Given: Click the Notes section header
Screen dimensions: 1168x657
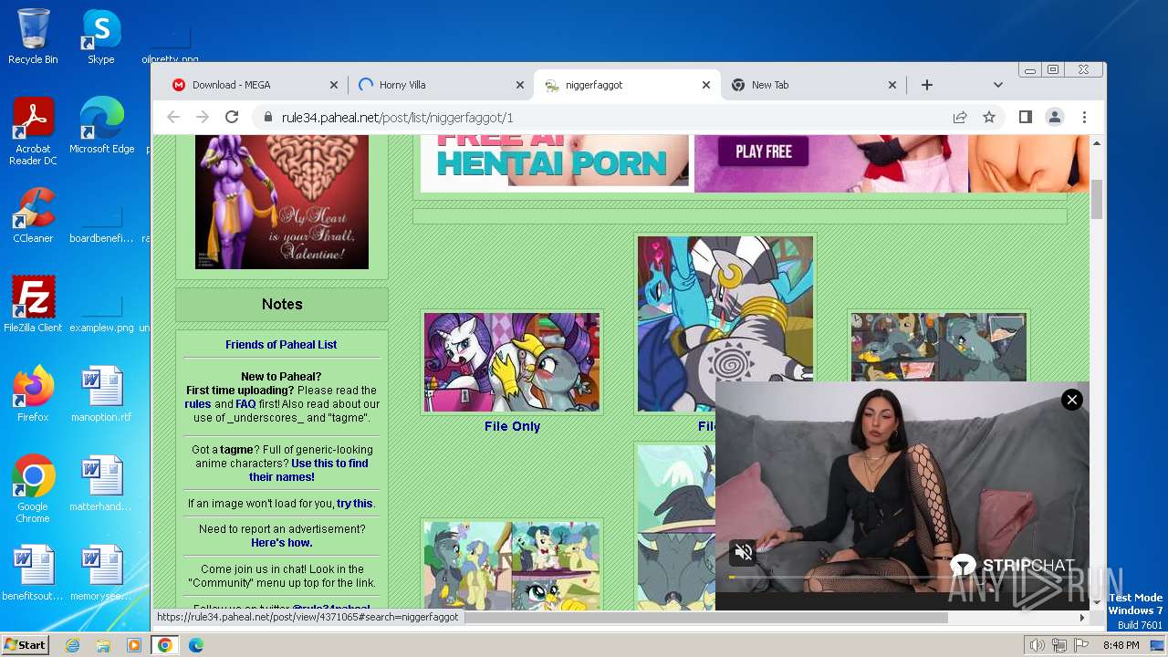Looking at the screenshot, I should point(282,304).
